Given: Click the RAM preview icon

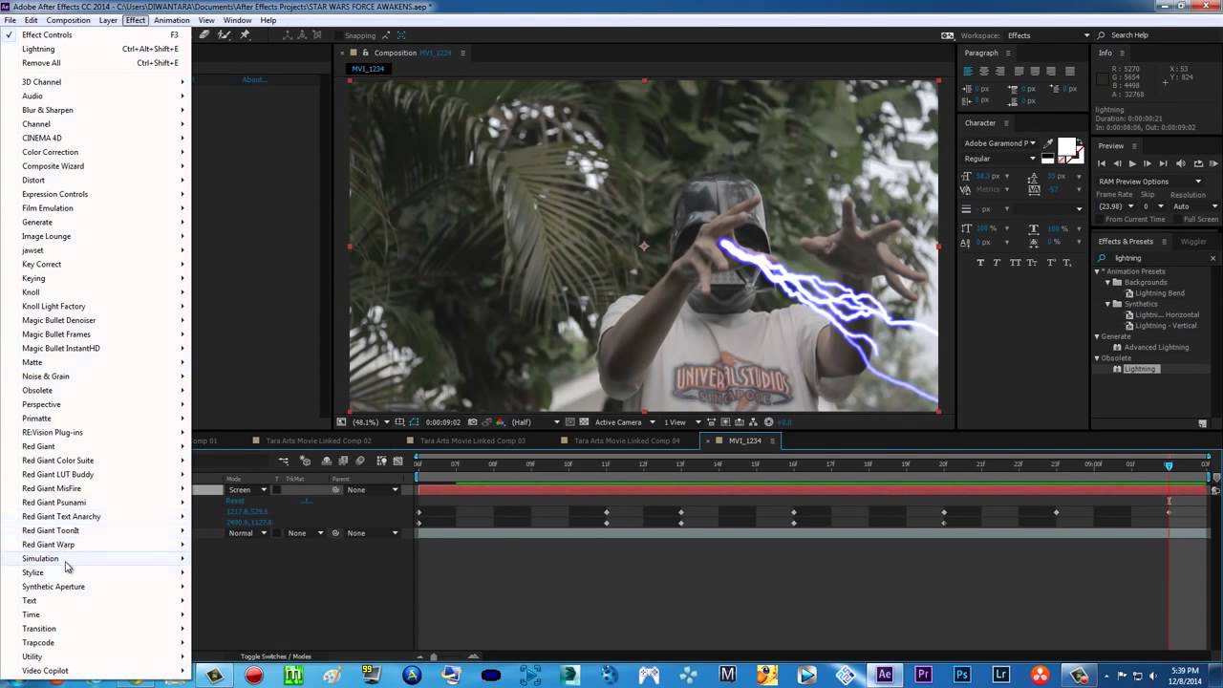Looking at the screenshot, I should pos(1214,163).
